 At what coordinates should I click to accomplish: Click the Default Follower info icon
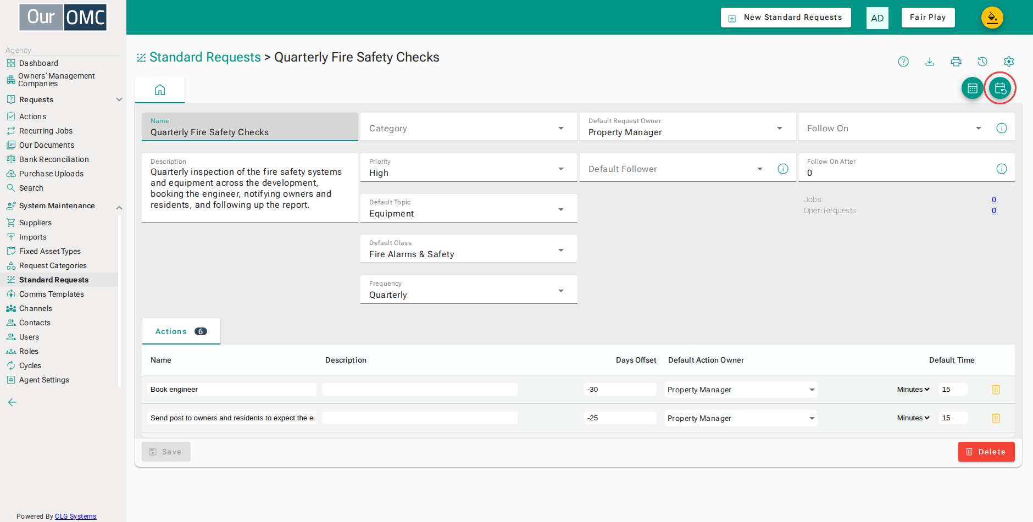click(x=783, y=169)
